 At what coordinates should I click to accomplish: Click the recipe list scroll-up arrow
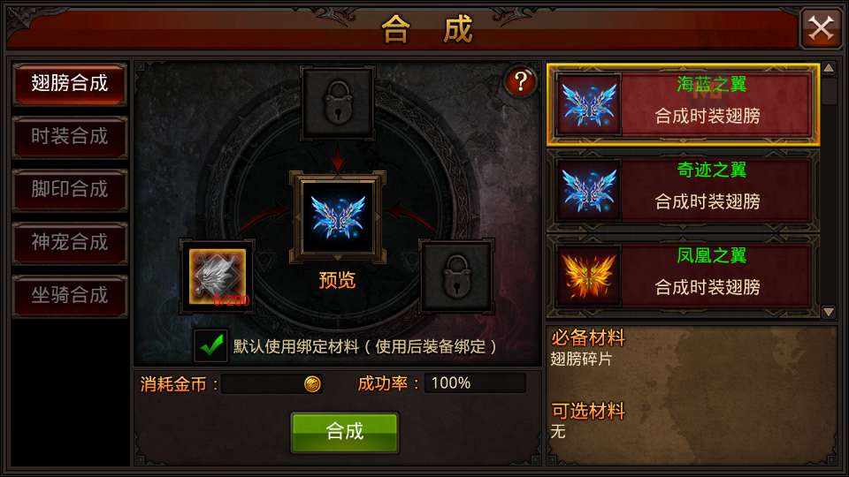tap(829, 68)
